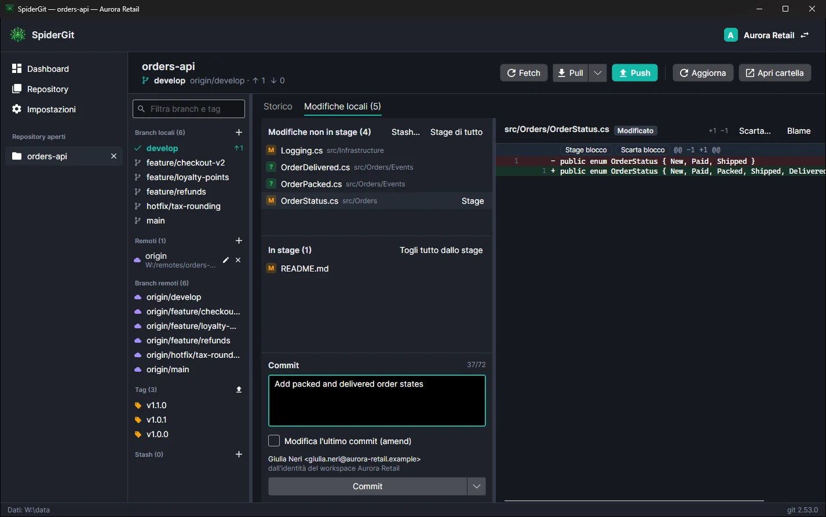Select the v1.1.0 tag

[189, 405]
